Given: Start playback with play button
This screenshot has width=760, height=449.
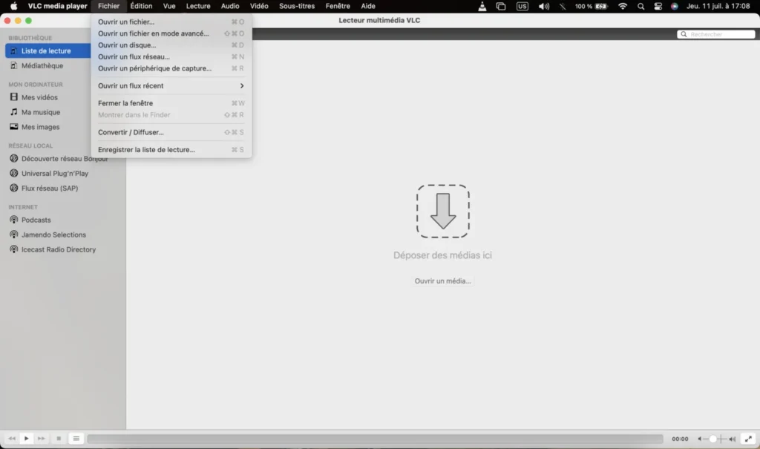Looking at the screenshot, I should [27, 439].
